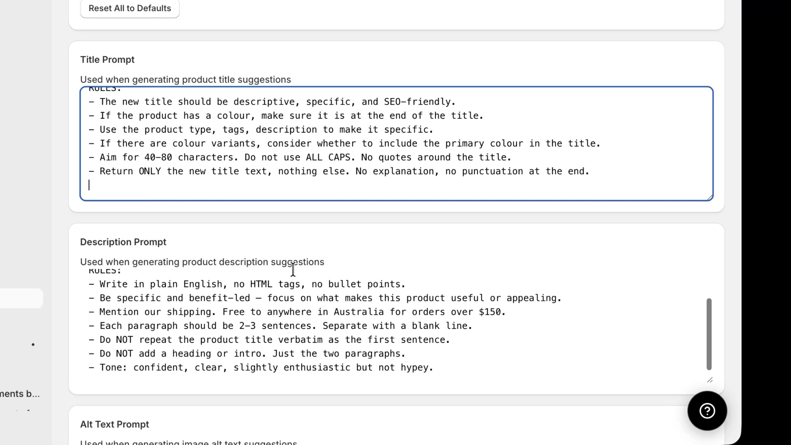Screen dimensions: 791x445
Task: Click the 'Write in plain English' line
Action: tap(247, 284)
